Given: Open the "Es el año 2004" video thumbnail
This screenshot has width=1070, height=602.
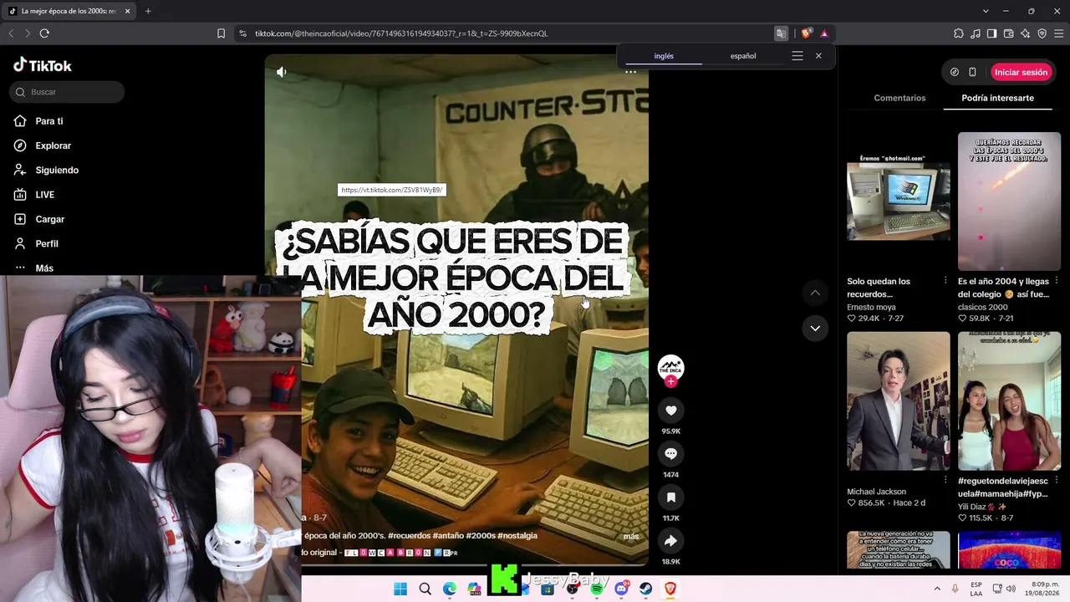Looking at the screenshot, I should (1009, 202).
